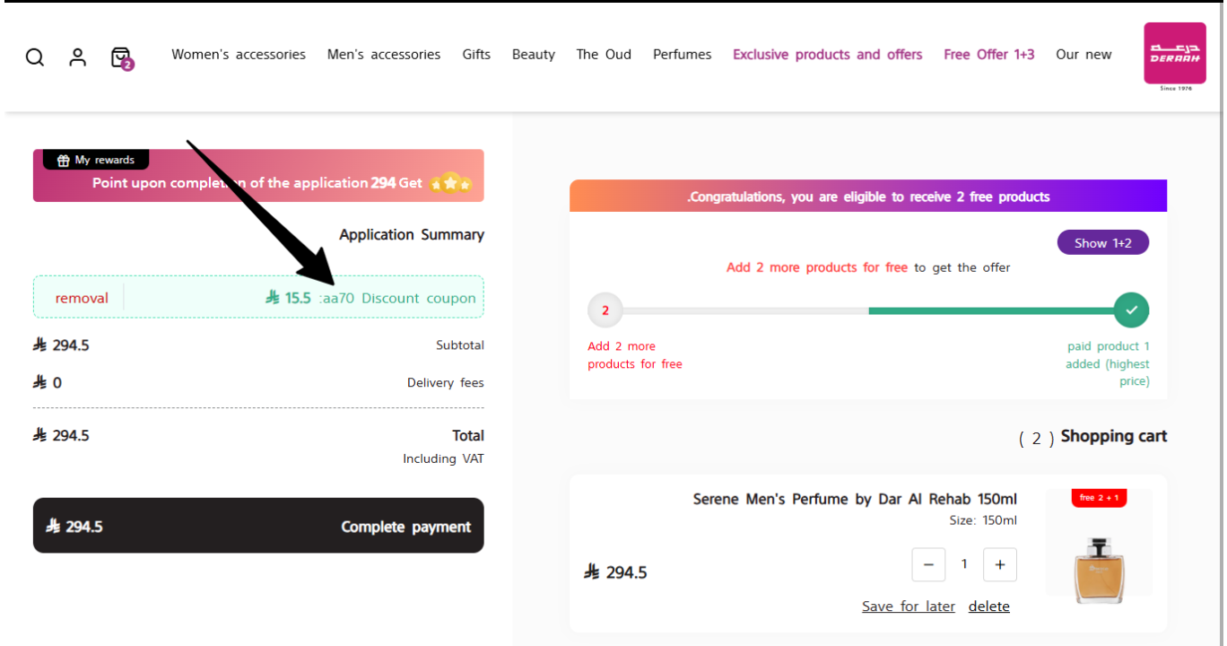Click 'paid product 1 added' green text
Screen dimensions: 1227x646
click(x=1108, y=363)
